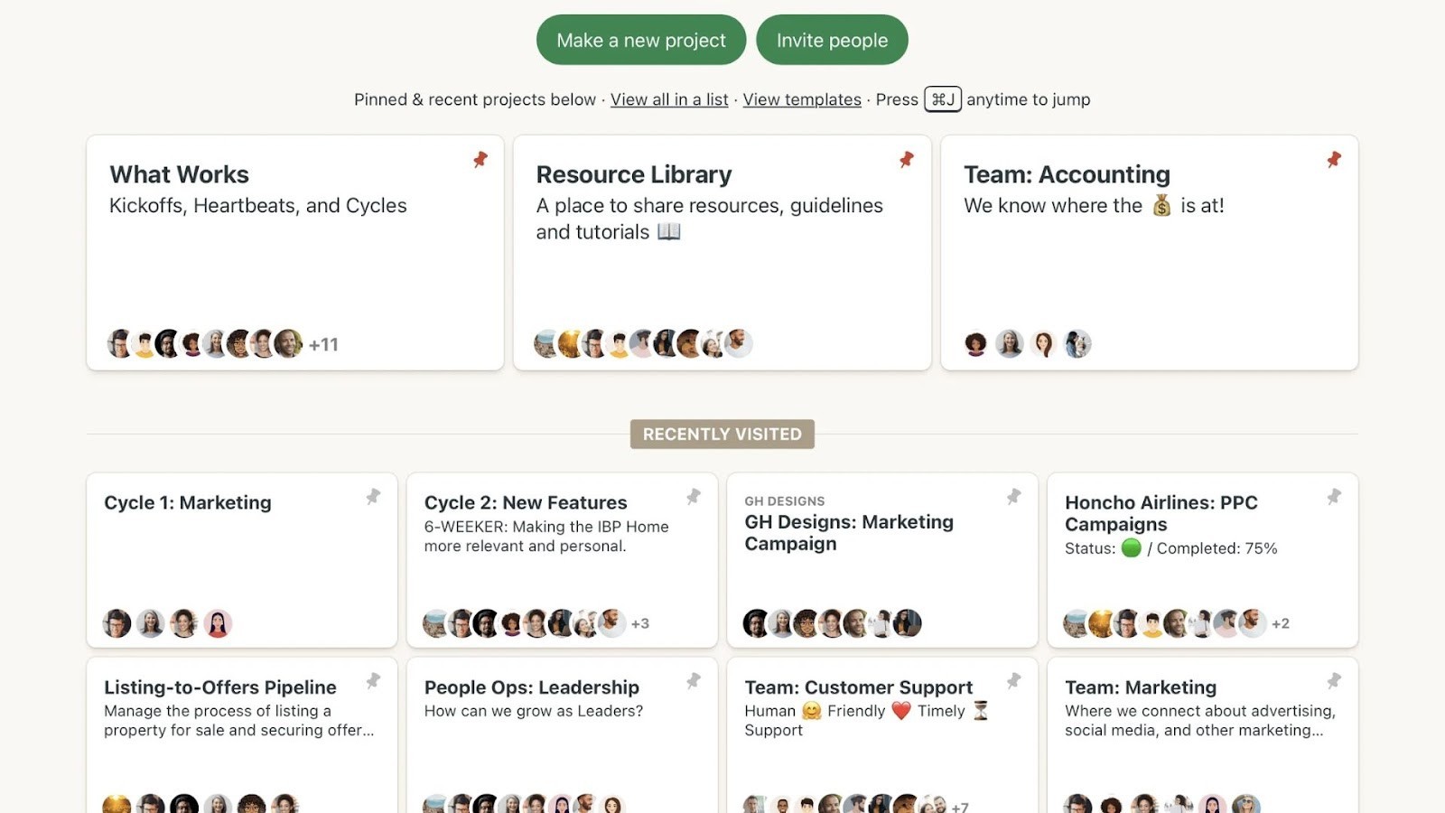
Task: Click the Make a new project button
Action: click(x=640, y=40)
